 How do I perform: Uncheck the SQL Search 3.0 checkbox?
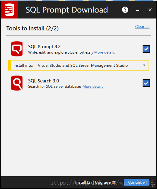pos(146,83)
